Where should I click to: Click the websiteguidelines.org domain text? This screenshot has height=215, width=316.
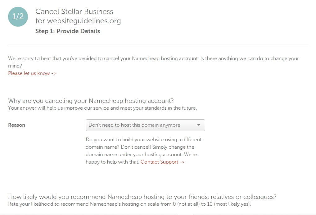coord(84,21)
